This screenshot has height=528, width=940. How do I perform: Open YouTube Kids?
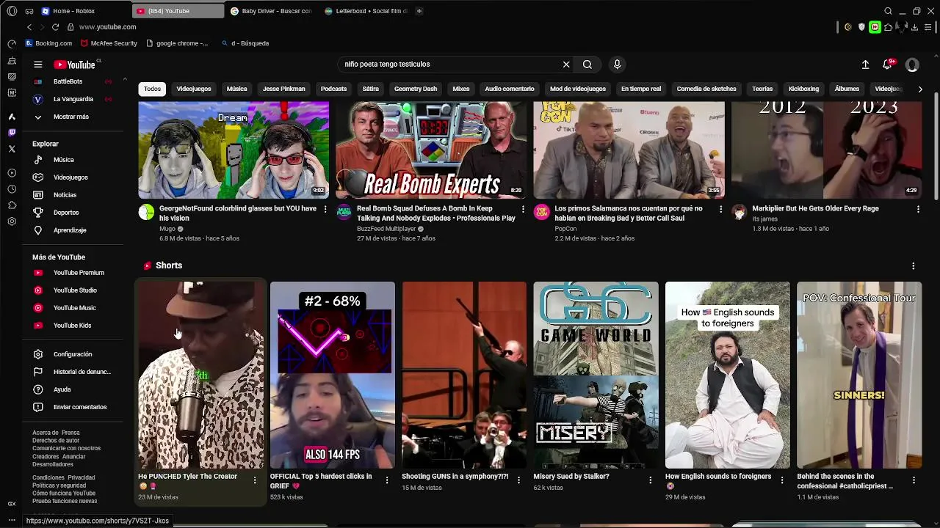click(72, 326)
